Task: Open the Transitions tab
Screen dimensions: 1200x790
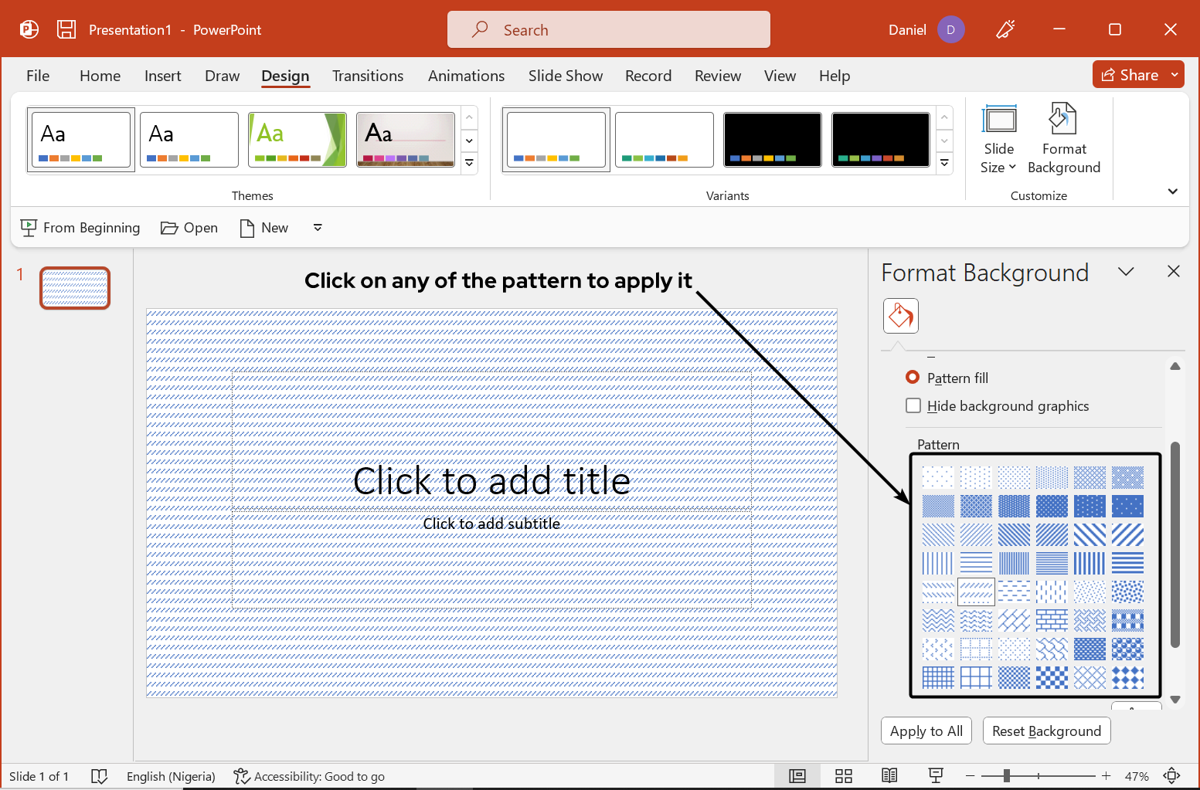Action: (x=367, y=76)
